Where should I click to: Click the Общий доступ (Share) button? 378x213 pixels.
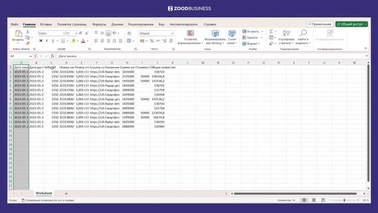[x=351, y=24]
